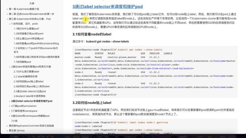Image resolution: width=246 pixels, height=138 pixels.
Task: Click the 大纲 outline panel title
Action: [x=32, y=3]
